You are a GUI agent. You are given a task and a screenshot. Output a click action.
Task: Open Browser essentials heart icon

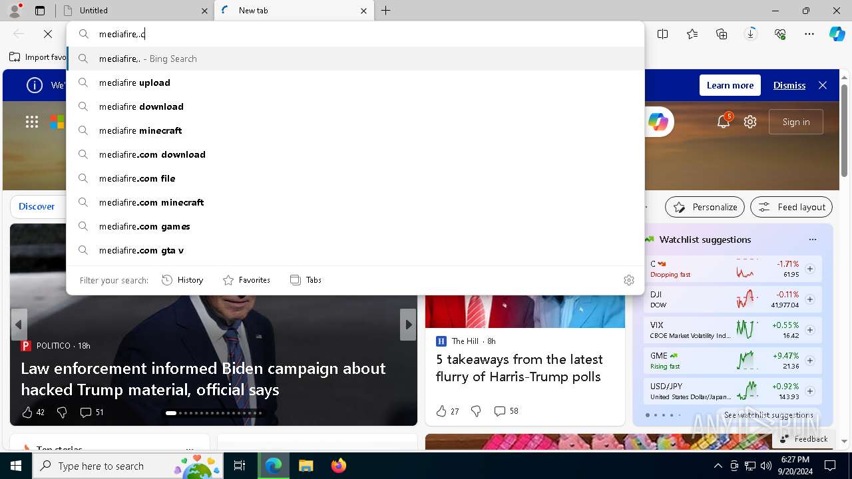pyautogui.click(x=780, y=34)
